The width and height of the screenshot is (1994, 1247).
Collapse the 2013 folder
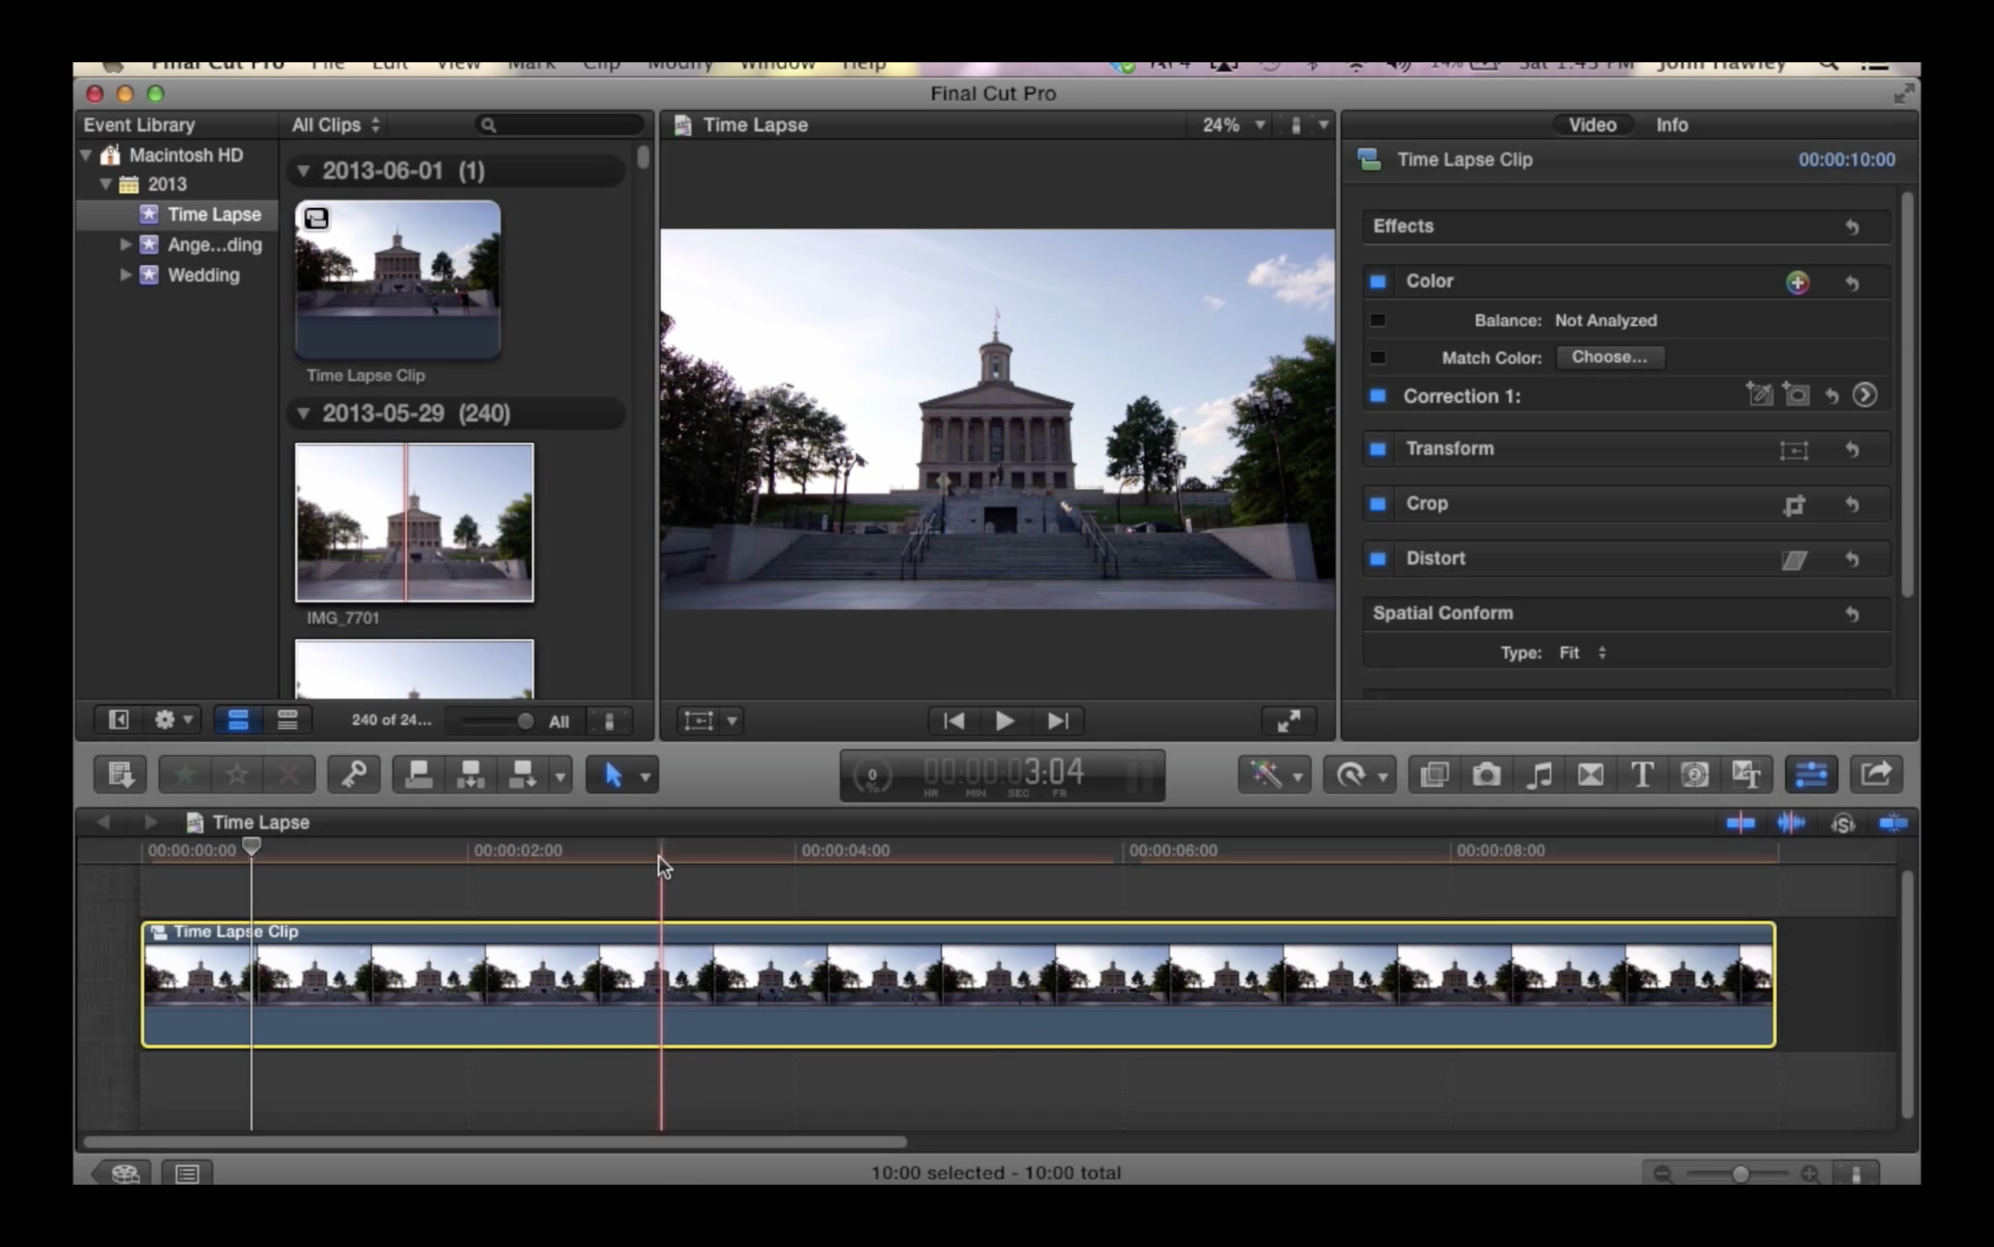click(x=106, y=184)
